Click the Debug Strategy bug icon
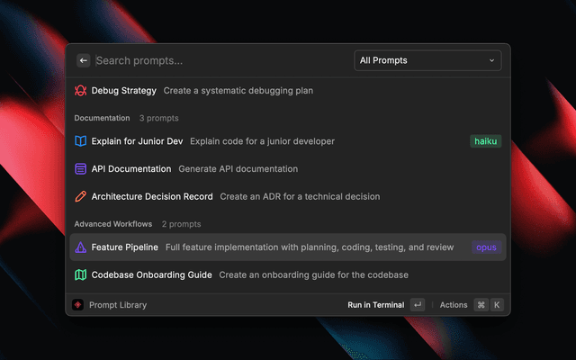The height and width of the screenshot is (360, 576). pos(80,91)
